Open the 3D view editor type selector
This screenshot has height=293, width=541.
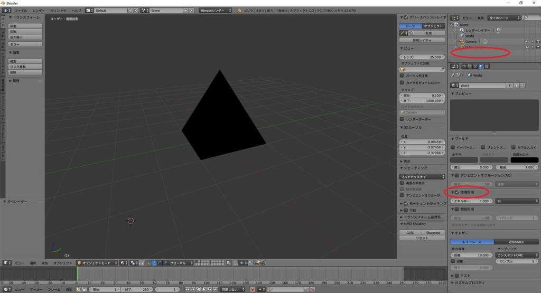6,263
